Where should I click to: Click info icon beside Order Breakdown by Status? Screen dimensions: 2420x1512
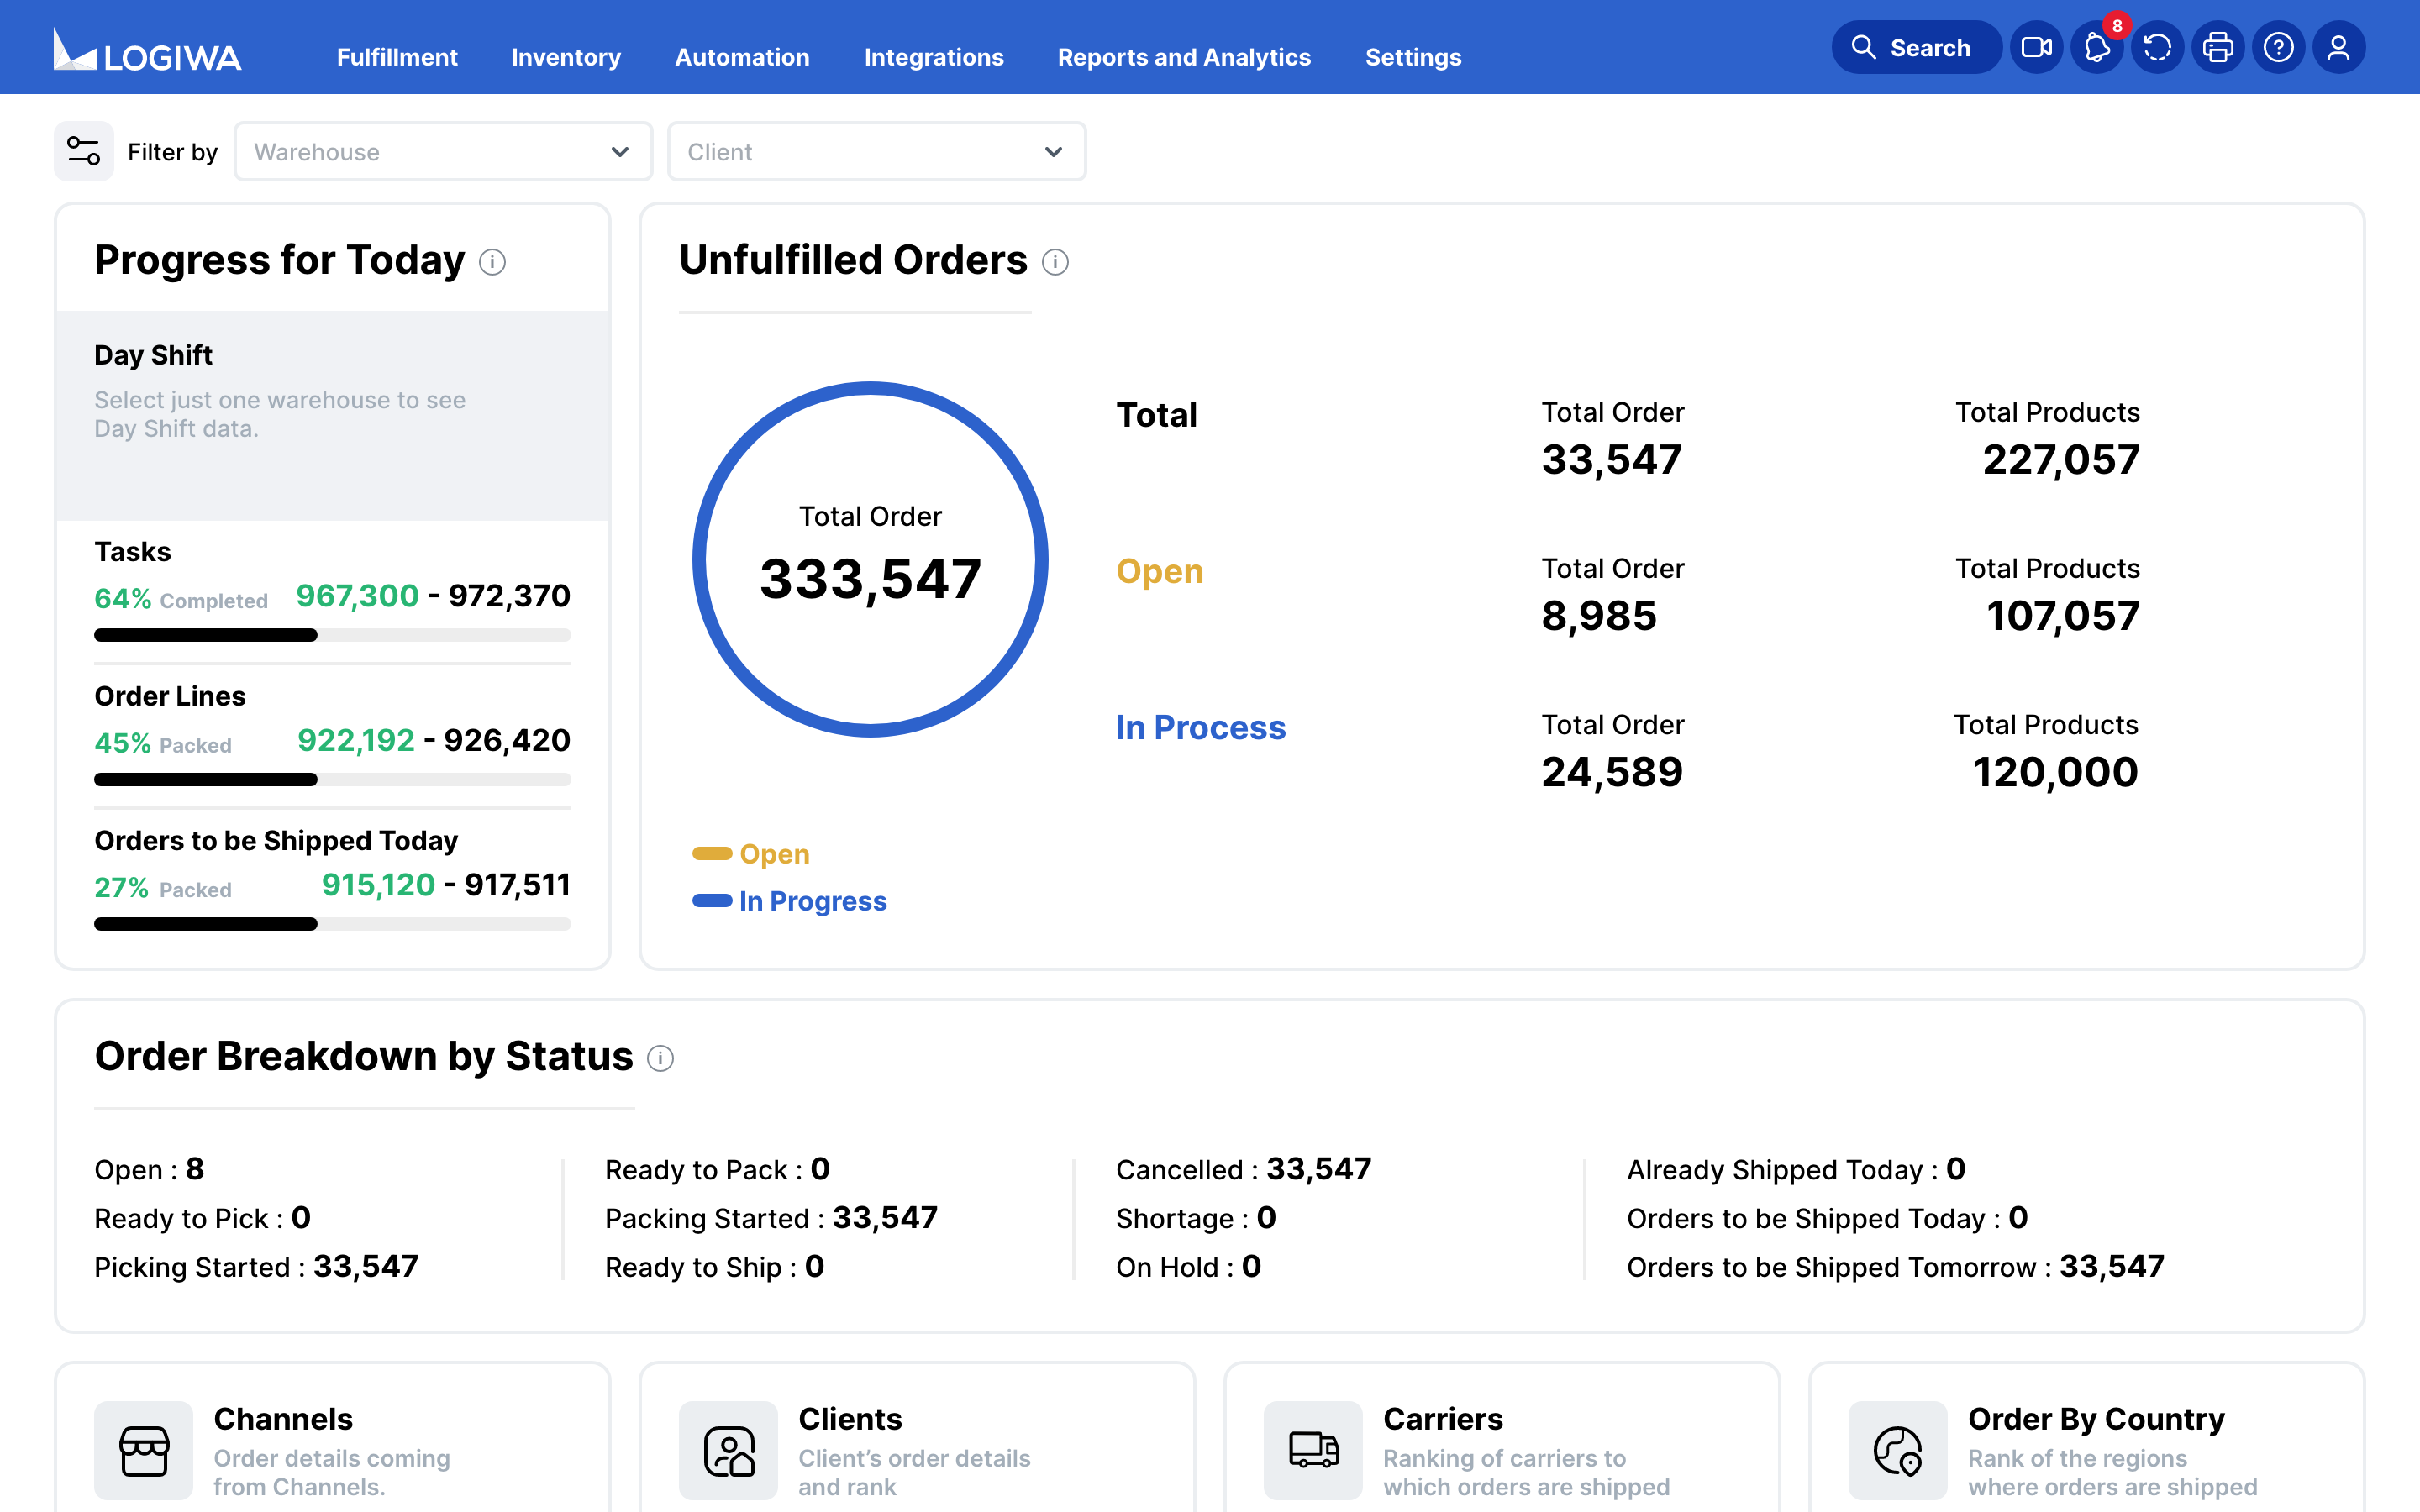660,1058
